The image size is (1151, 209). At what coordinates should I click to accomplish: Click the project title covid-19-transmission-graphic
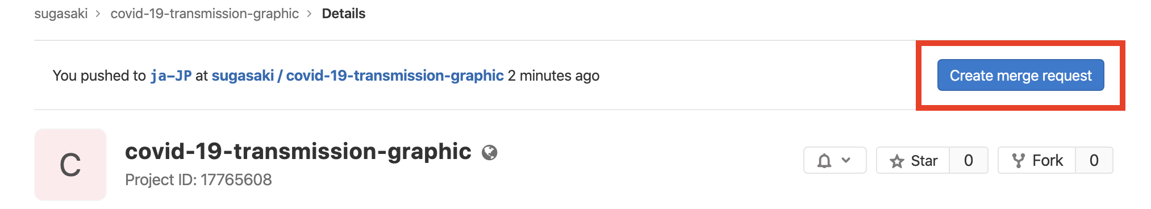tap(298, 152)
